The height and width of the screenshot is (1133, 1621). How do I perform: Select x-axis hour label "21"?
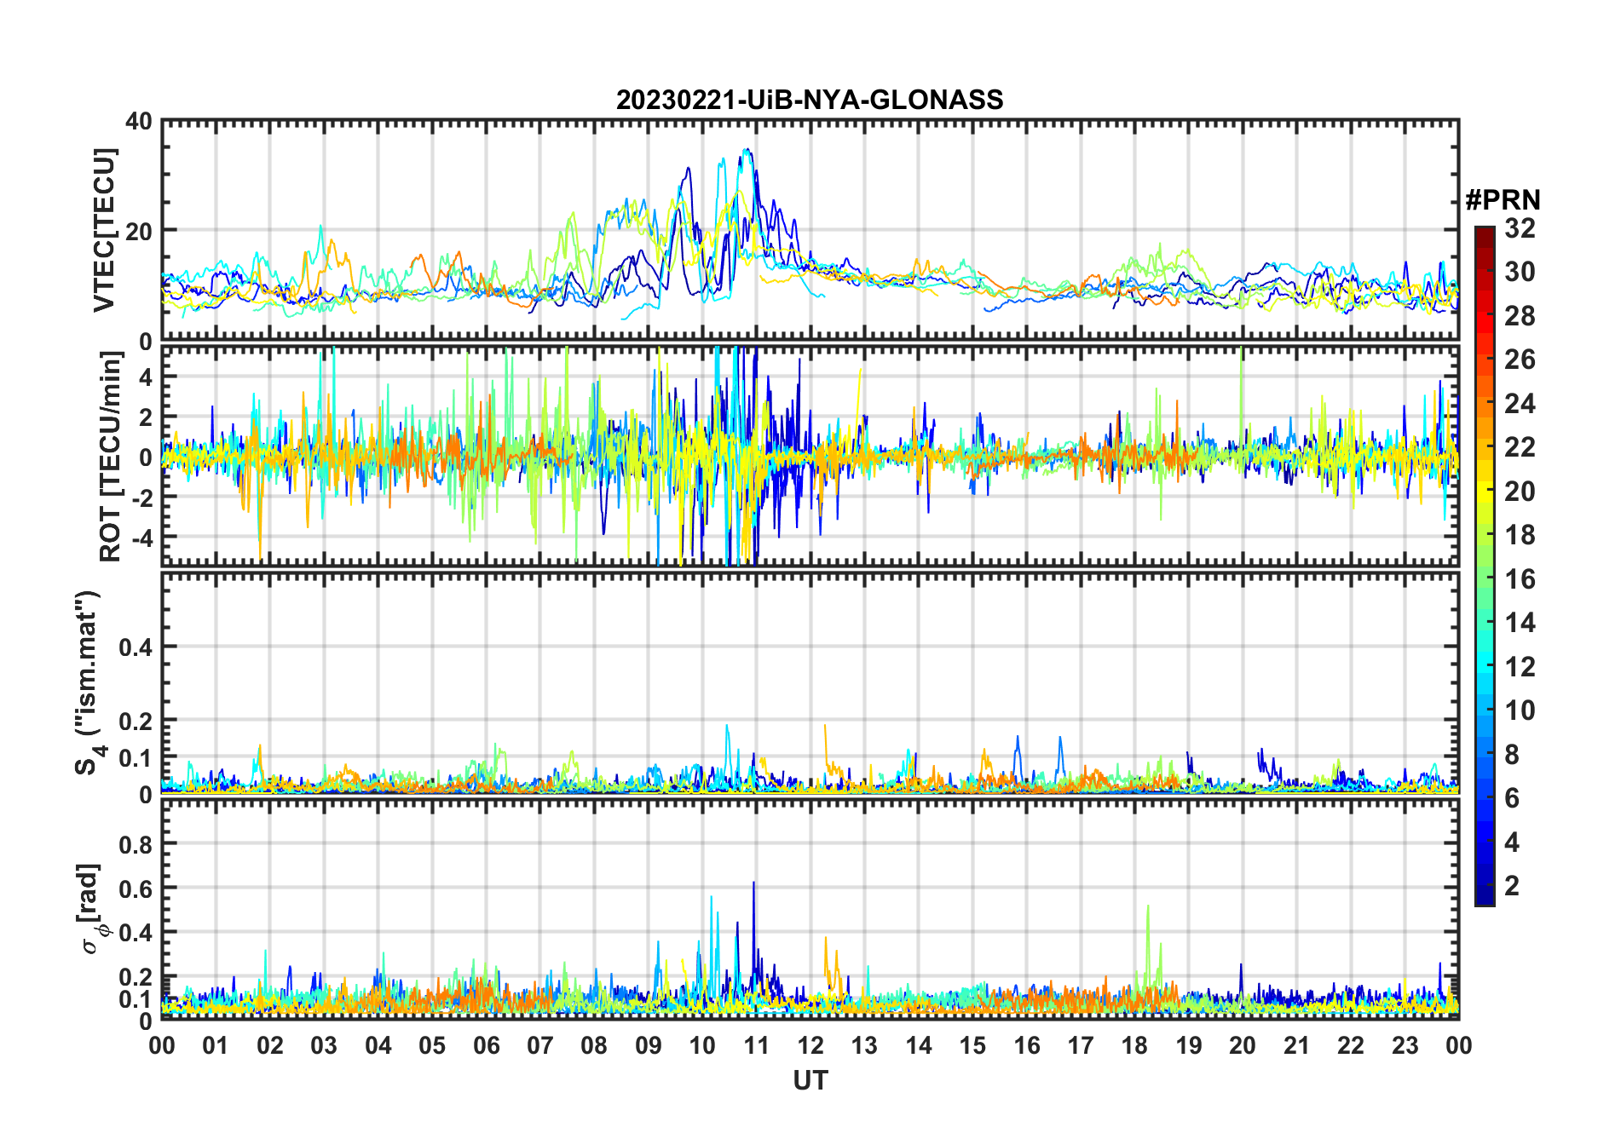click(1297, 1045)
